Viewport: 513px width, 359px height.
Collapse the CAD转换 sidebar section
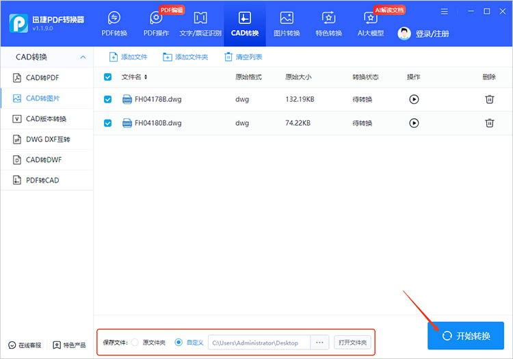[83, 57]
